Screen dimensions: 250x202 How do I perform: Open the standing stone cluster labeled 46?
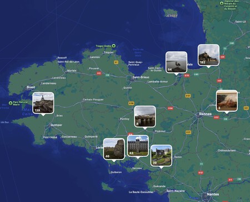(x=114, y=149)
